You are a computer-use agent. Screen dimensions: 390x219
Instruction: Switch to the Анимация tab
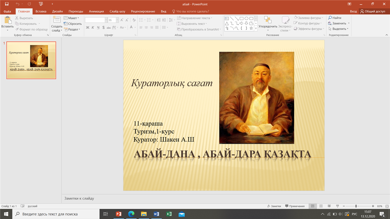pos(96,11)
